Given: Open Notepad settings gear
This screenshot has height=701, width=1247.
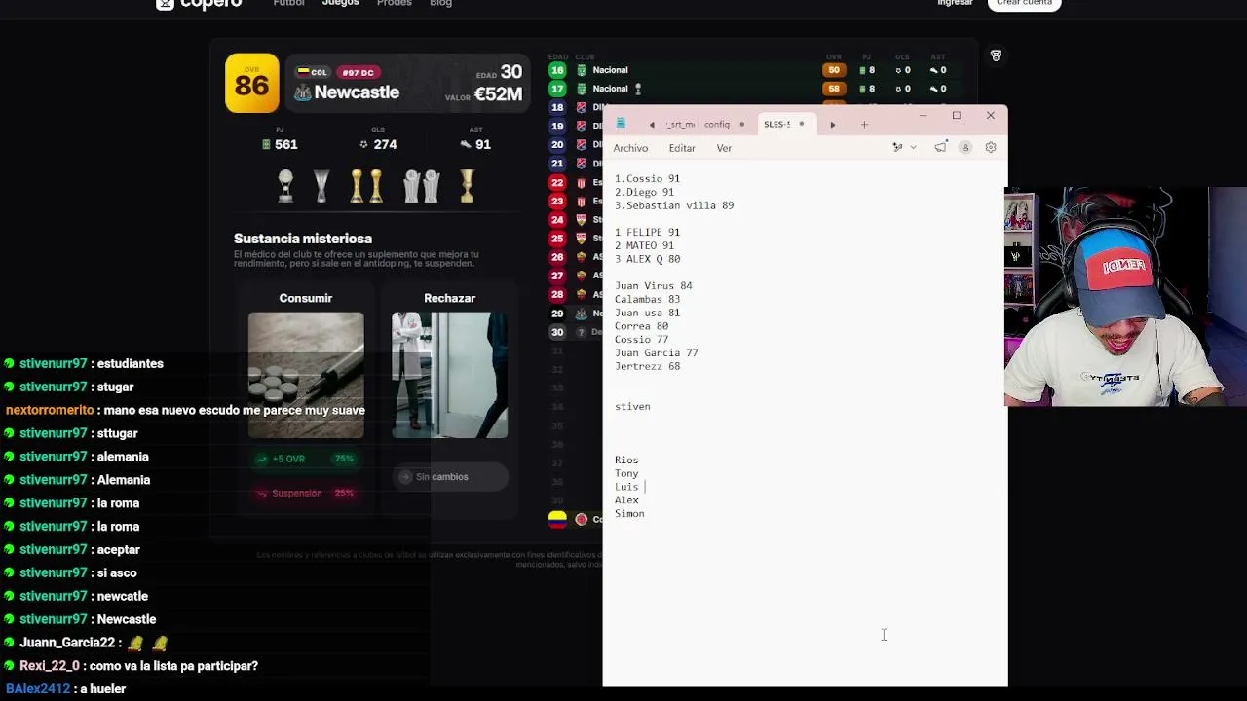Looking at the screenshot, I should (991, 147).
